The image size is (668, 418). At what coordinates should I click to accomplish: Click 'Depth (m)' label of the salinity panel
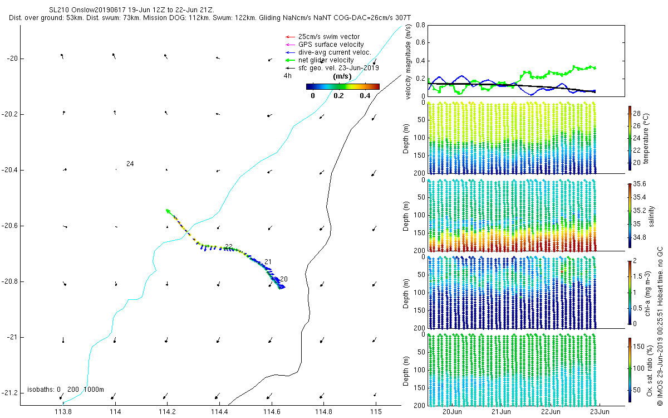[405, 215]
